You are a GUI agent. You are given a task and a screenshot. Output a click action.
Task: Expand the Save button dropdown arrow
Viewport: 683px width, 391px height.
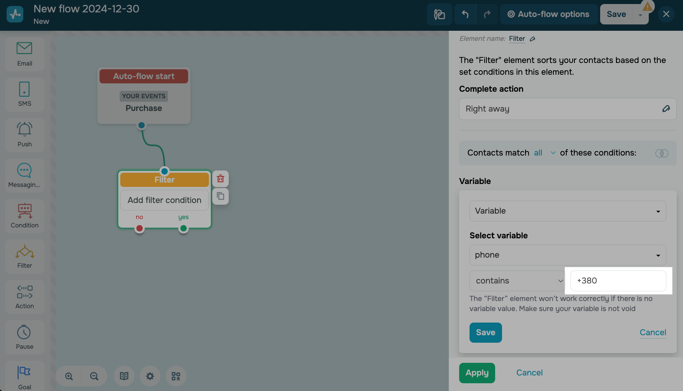[x=640, y=15]
